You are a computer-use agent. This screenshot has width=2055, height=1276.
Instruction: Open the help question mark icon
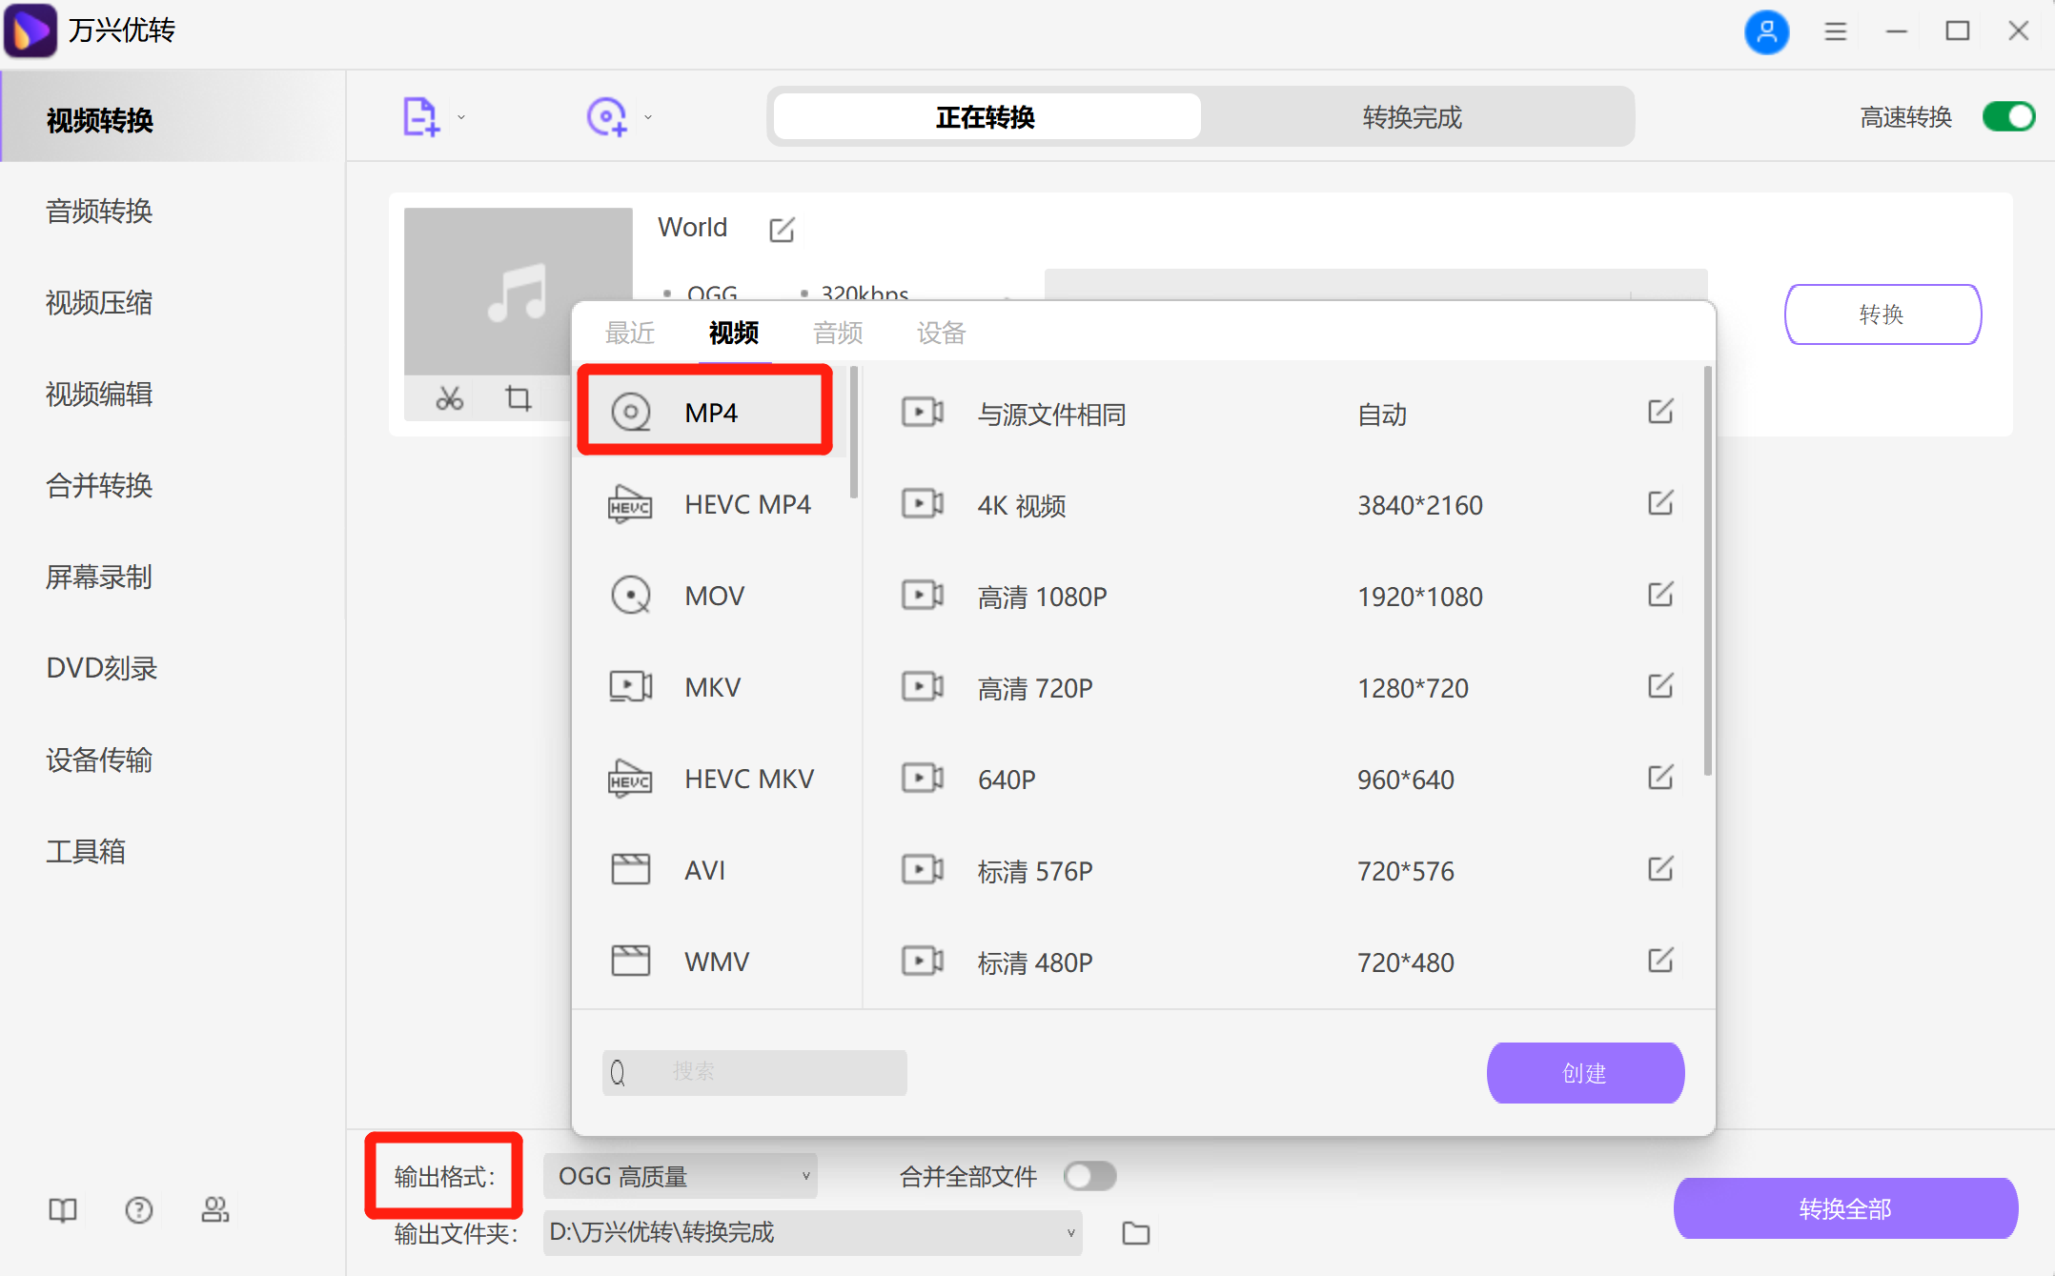click(139, 1210)
